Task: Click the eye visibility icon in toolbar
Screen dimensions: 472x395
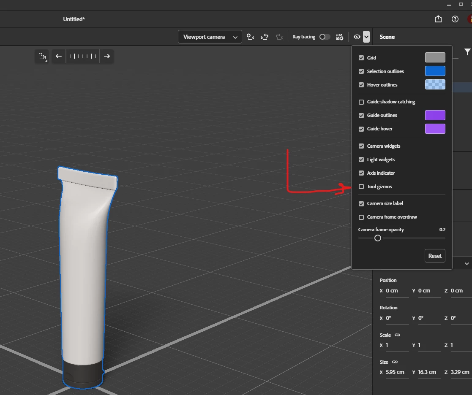Action: tap(357, 37)
